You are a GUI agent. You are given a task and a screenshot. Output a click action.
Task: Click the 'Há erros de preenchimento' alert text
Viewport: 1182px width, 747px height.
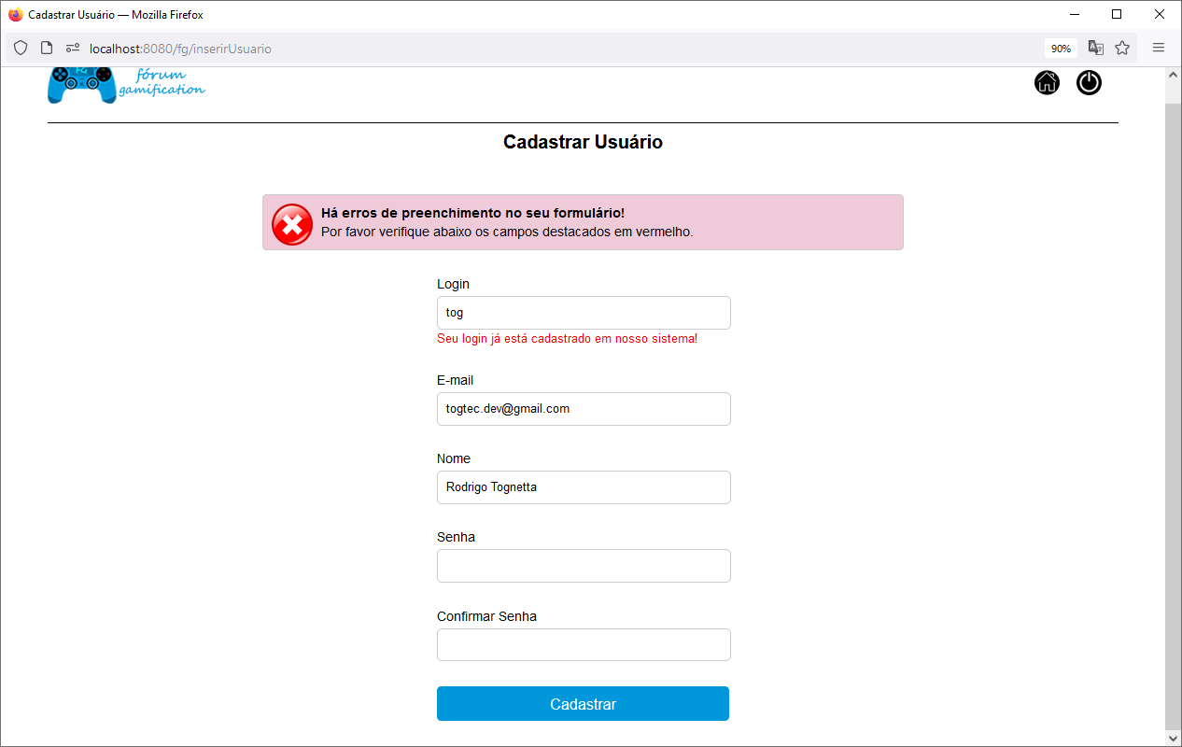[x=472, y=214]
